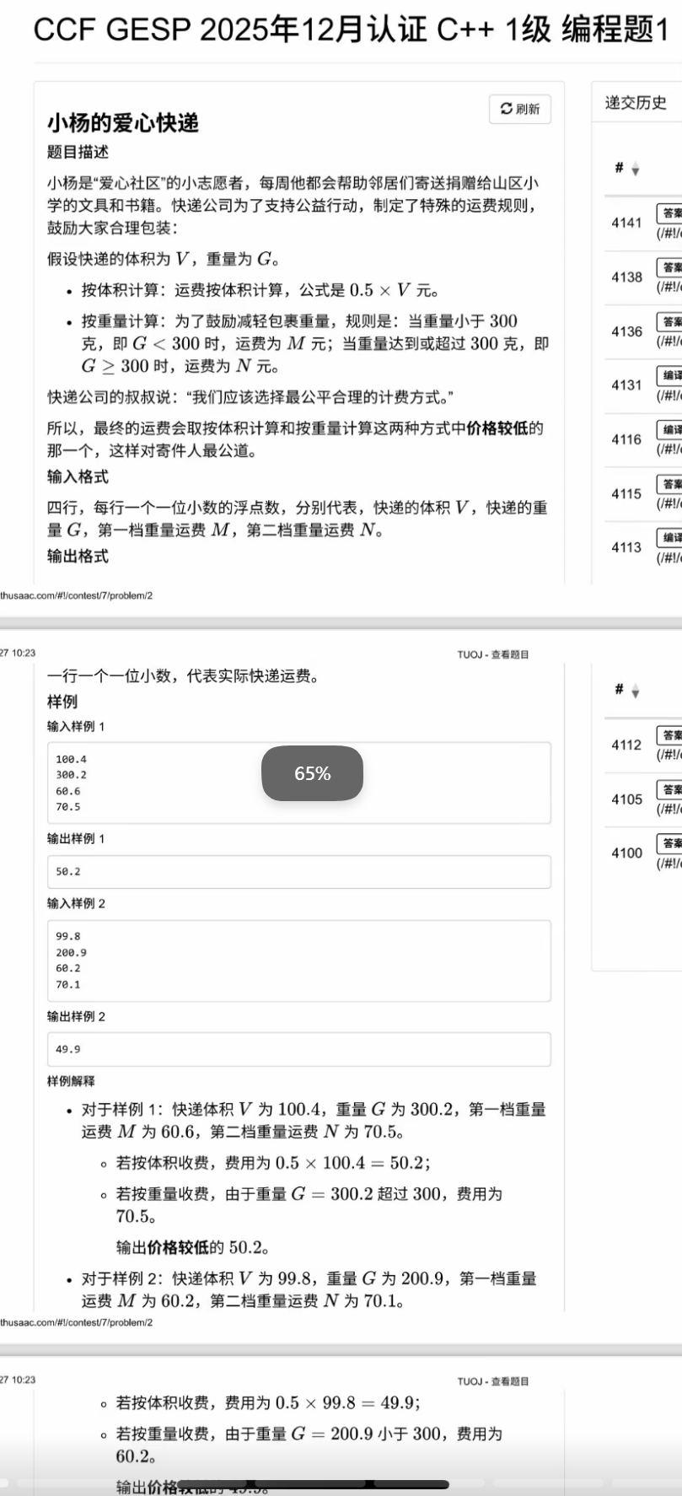Click inside the 输入样例 2 sample box
Image resolution: width=682 pixels, height=1496 pixels.
click(x=298, y=961)
